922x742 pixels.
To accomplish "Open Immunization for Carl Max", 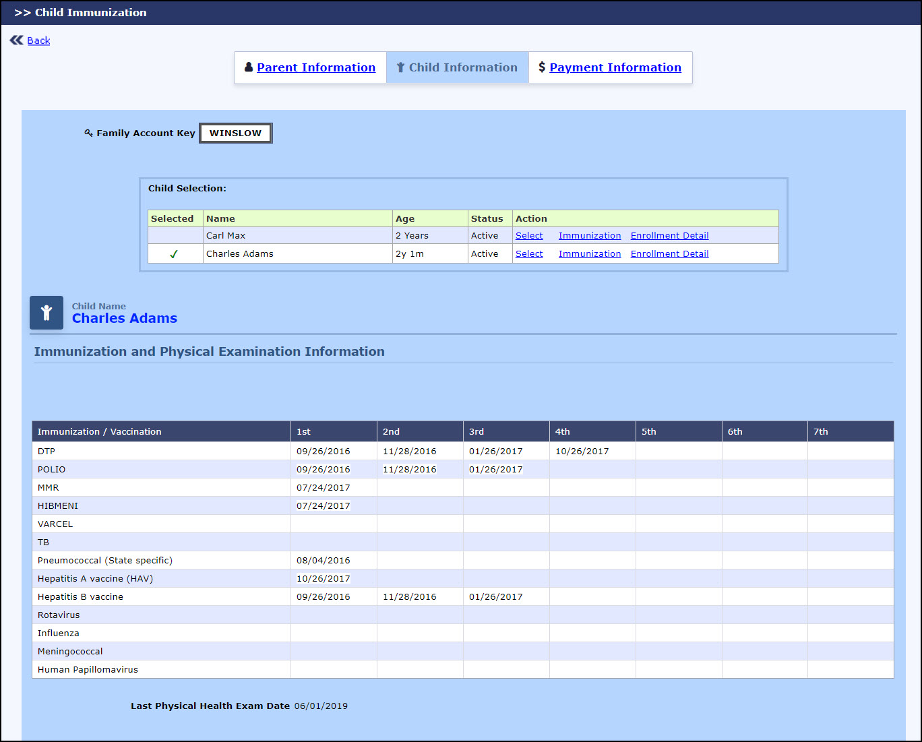I will [x=589, y=236].
